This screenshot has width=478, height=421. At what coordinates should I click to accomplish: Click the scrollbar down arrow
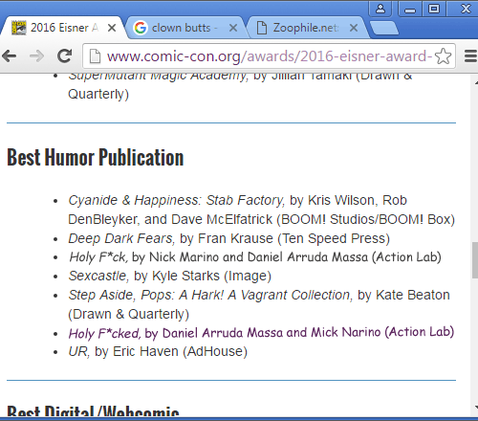[475, 408]
